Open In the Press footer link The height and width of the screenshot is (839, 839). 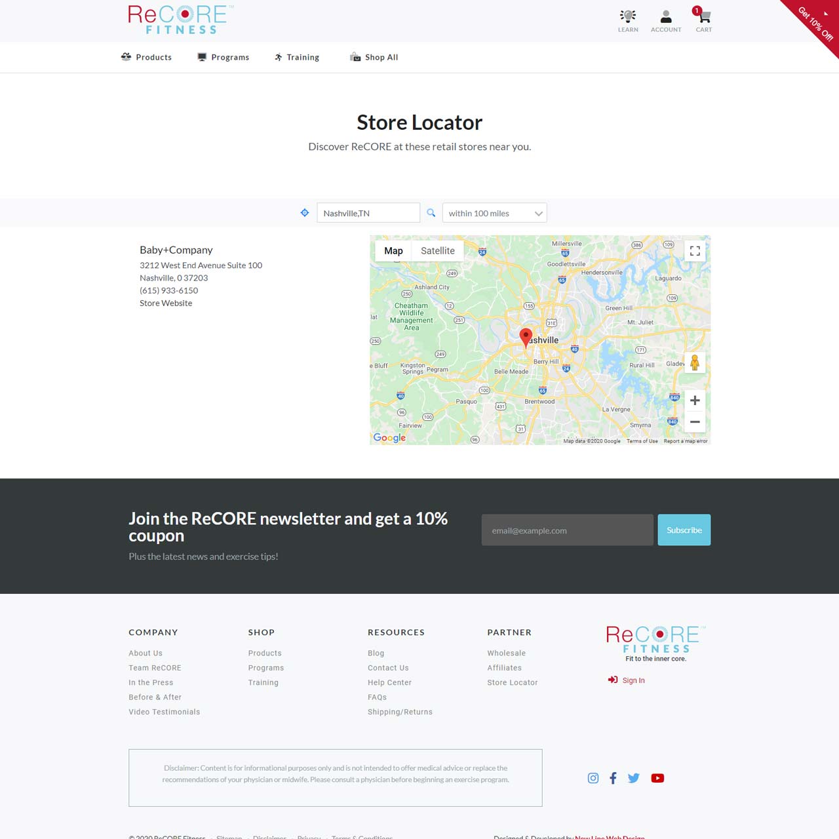pos(151,682)
